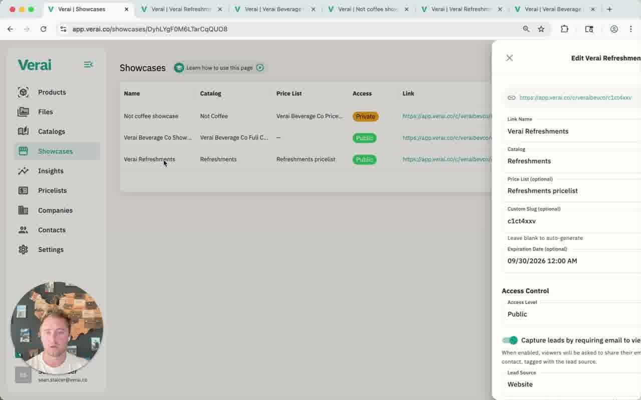The height and width of the screenshot is (400, 641).
Task: Go back in browser history
Action: 10,29
